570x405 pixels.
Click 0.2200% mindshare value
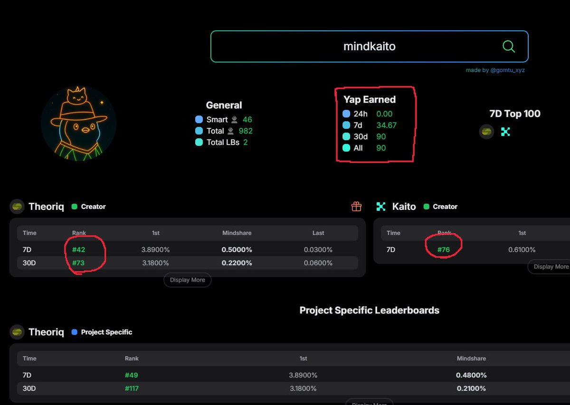[x=237, y=263]
